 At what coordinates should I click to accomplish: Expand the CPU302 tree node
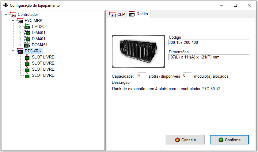click(x=20, y=27)
